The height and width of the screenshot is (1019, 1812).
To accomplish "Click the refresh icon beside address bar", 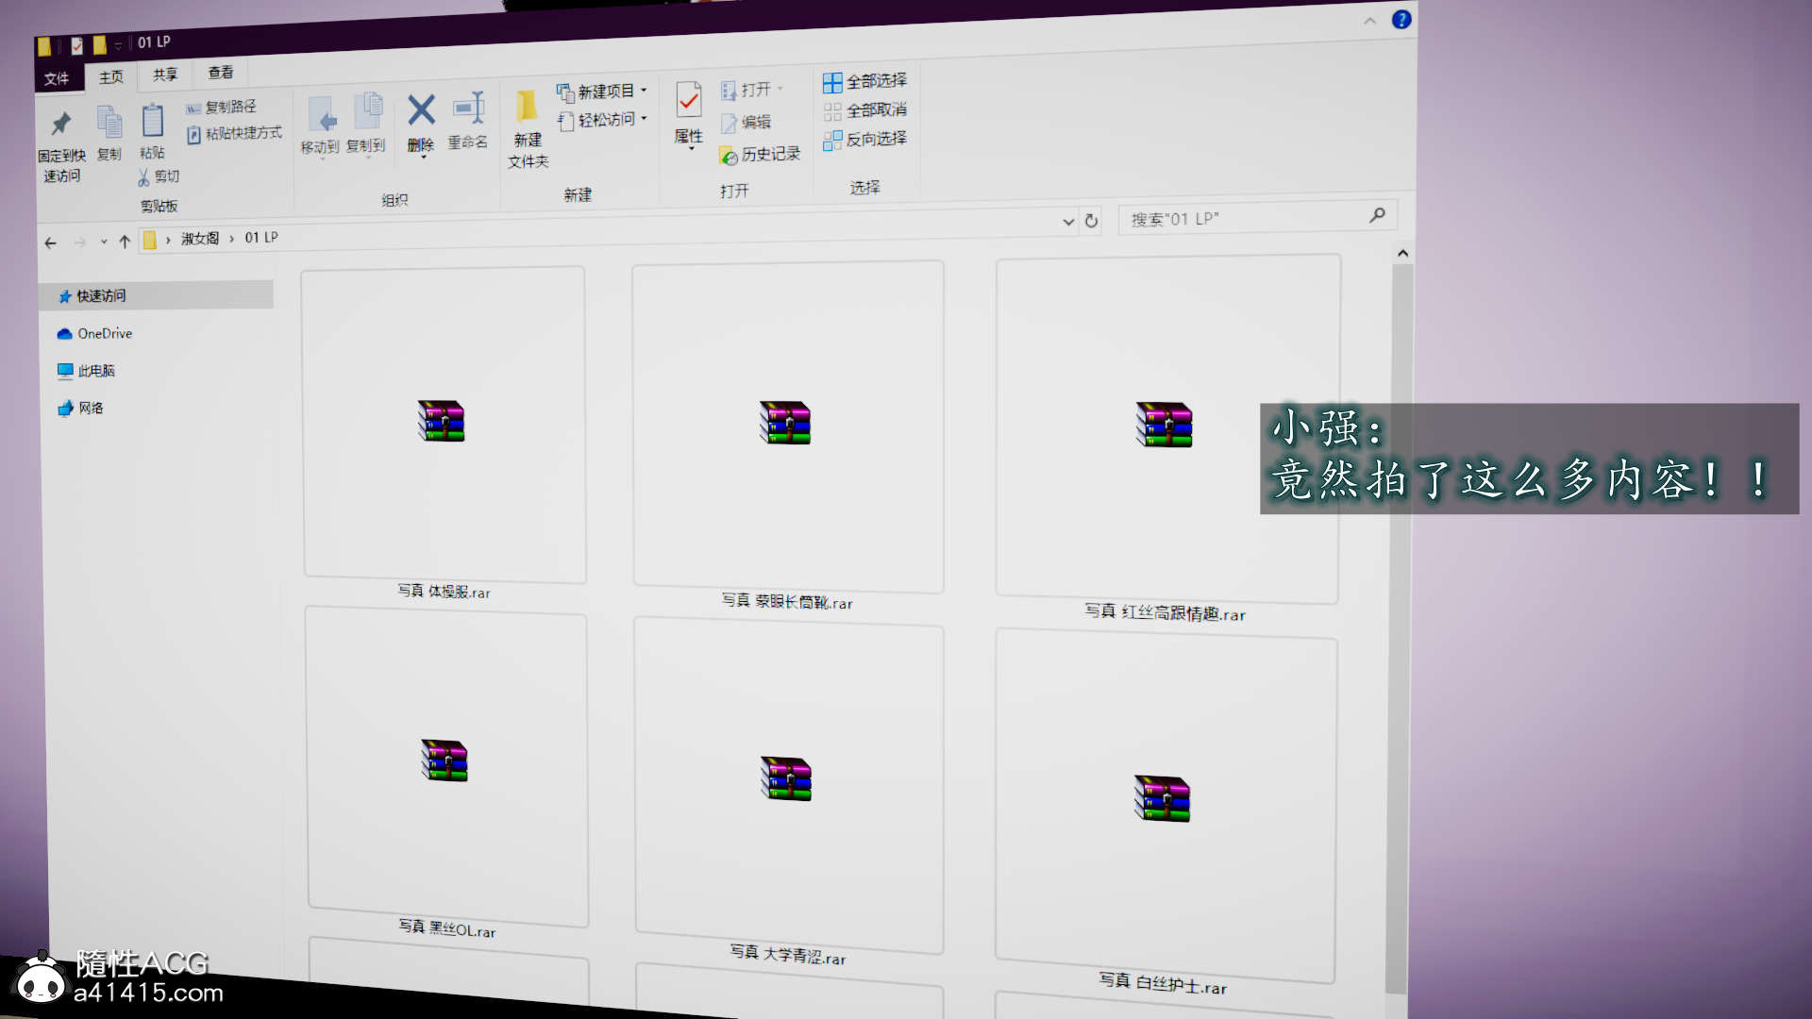I will [x=1091, y=221].
